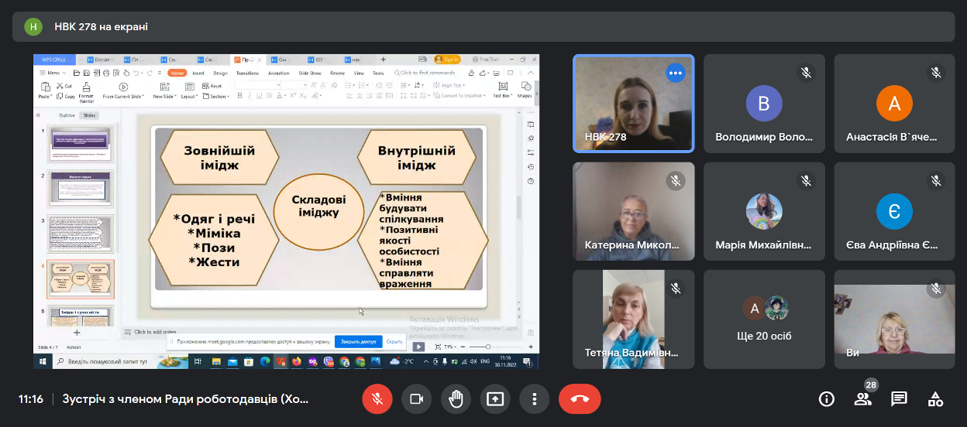Open the Transitions ribbon tab
Viewport: 967px width, 427px height.
click(247, 73)
